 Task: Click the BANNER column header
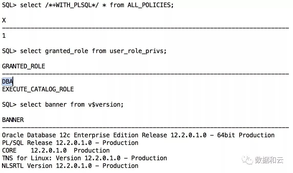[x=13, y=120]
